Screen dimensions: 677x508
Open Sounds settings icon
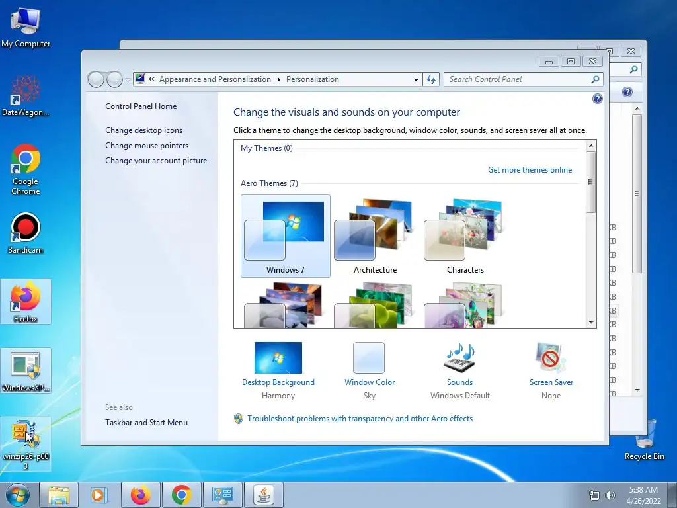[x=459, y=358]
